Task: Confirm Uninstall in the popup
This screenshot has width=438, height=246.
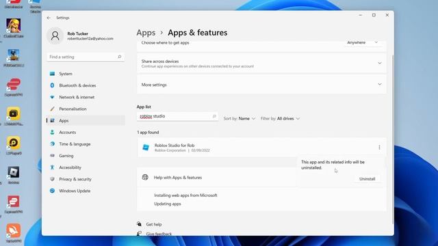Action: tap(367, 179)
